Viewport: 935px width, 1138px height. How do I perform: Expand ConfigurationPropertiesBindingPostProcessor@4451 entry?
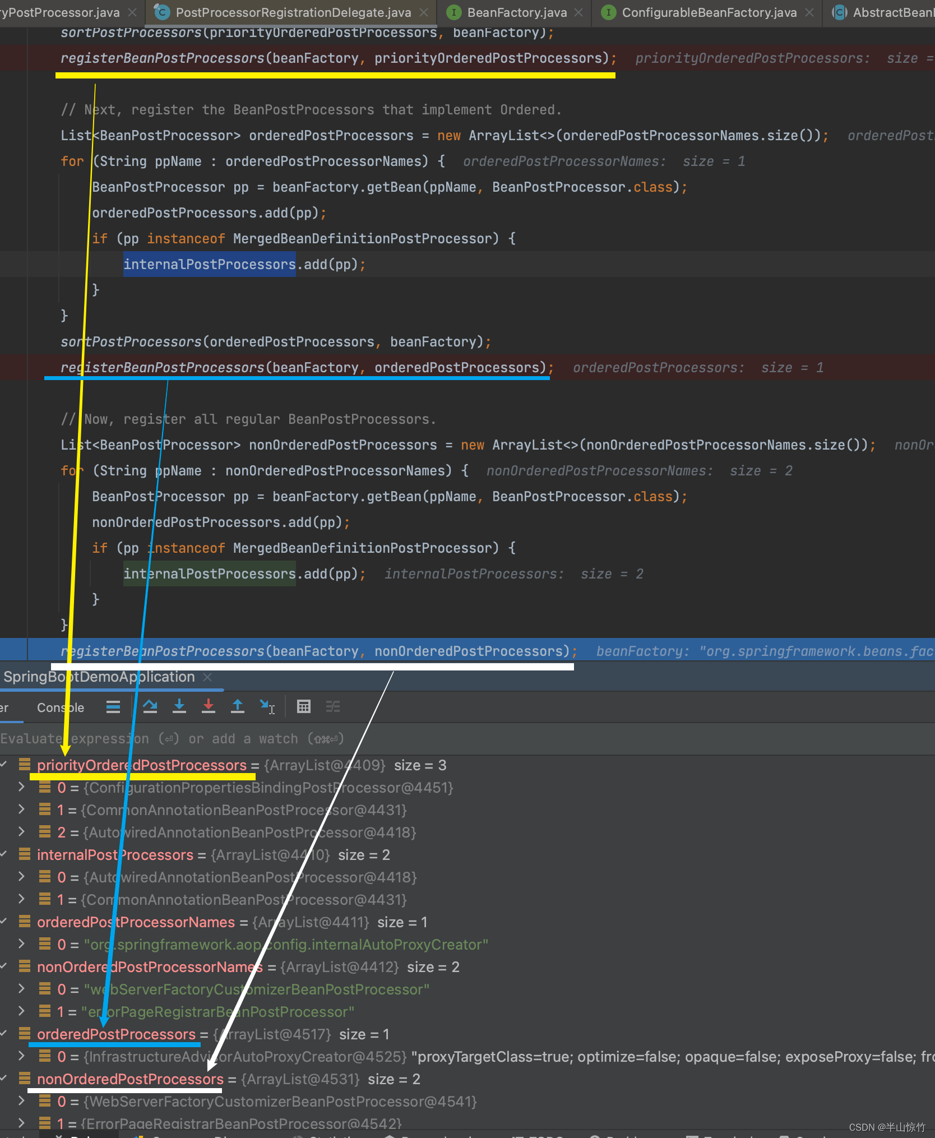point(21,787)
